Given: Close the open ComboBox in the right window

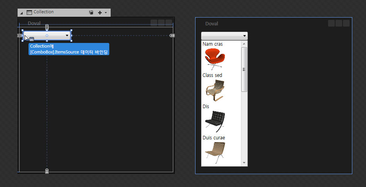Looking at the screenshot, I should [x=224, y=36].
